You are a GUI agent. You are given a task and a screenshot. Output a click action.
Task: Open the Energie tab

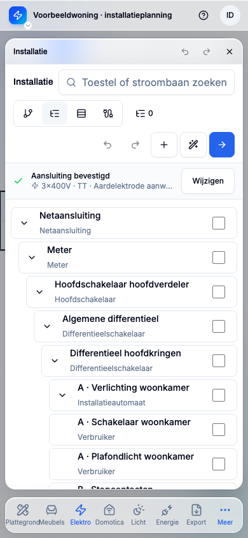[x=167, y=515]
